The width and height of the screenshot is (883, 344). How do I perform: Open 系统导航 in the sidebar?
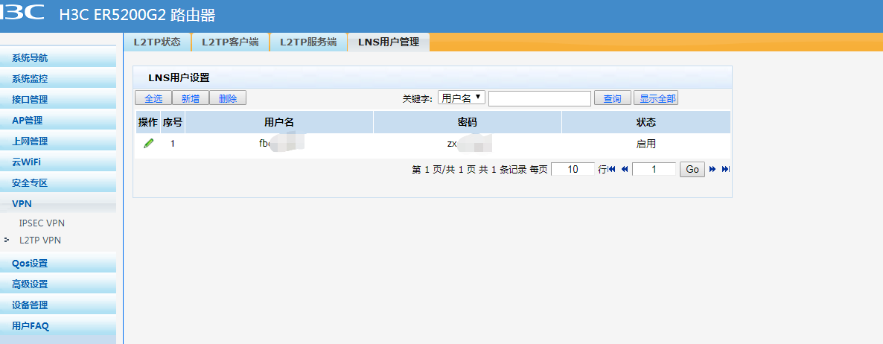click(58, 57)
